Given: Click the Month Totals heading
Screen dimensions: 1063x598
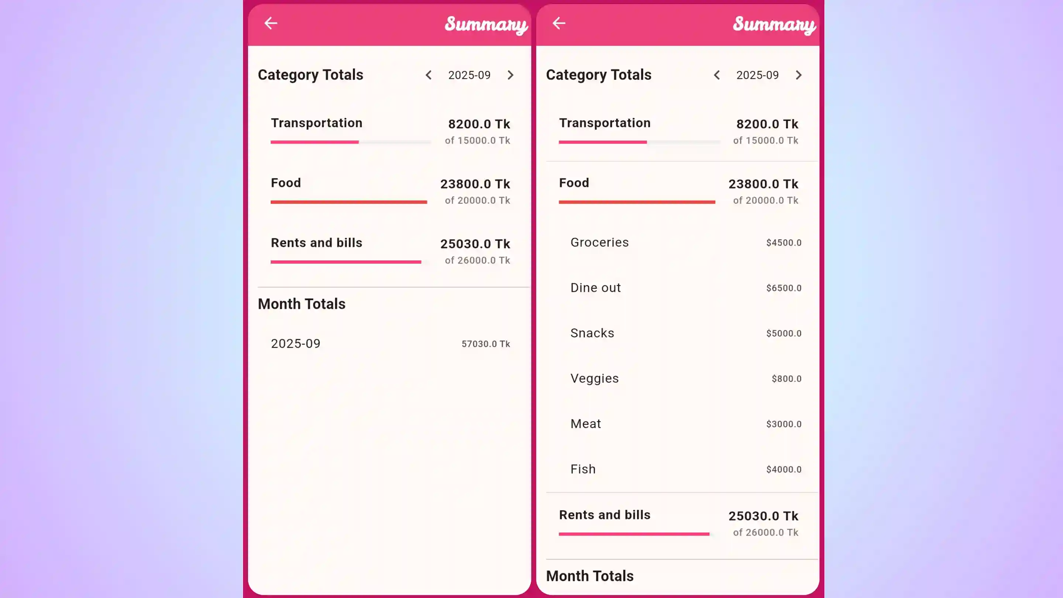Looking at the screenshot, I should [x=302, y=304].
